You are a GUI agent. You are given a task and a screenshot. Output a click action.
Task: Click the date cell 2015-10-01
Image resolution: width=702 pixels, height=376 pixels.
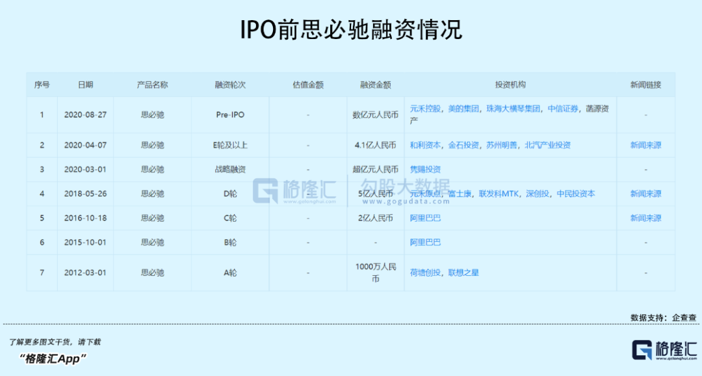(86, 243)
